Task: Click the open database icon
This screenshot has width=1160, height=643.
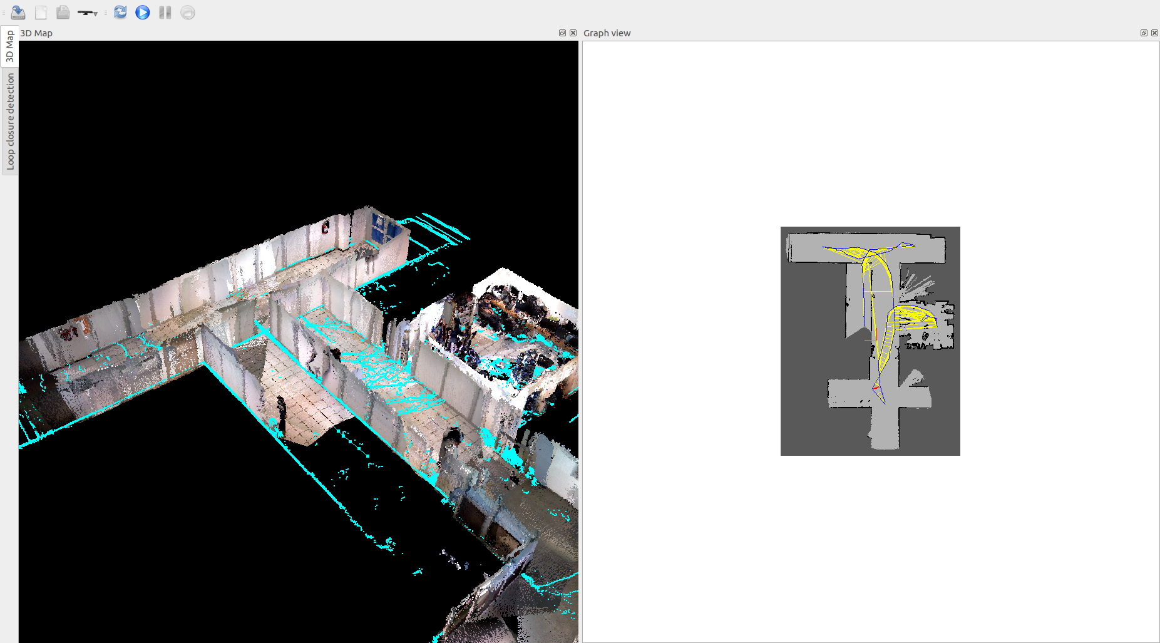Action: [18, 13]
